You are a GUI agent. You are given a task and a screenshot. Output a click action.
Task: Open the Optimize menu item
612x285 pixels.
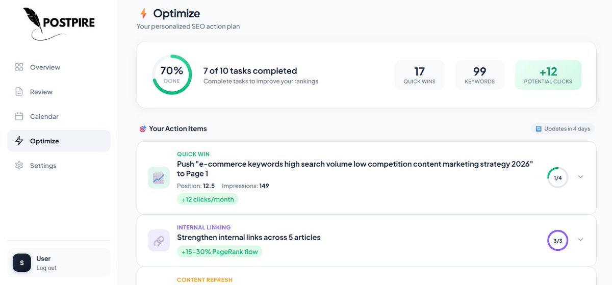44,141
